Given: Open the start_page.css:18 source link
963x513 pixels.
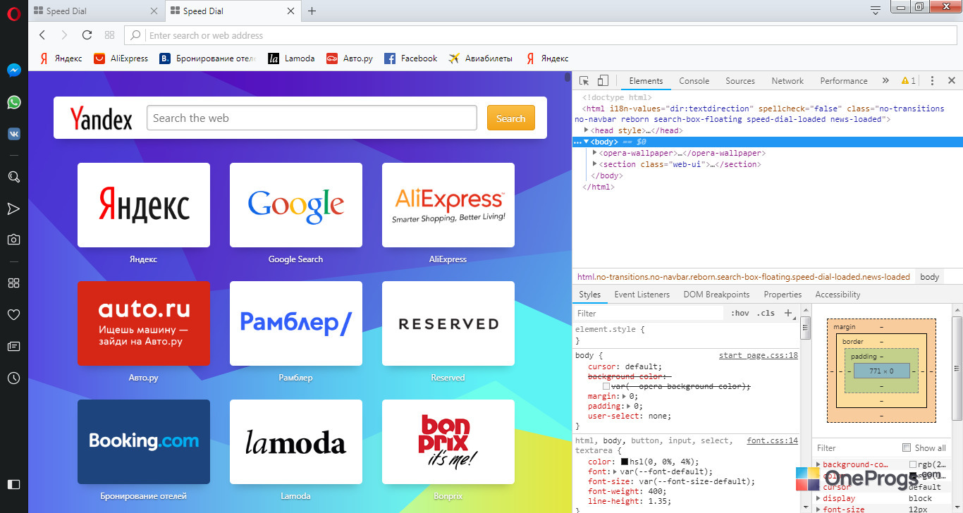Looking at the screenshot, I should [x=759, y=356].
